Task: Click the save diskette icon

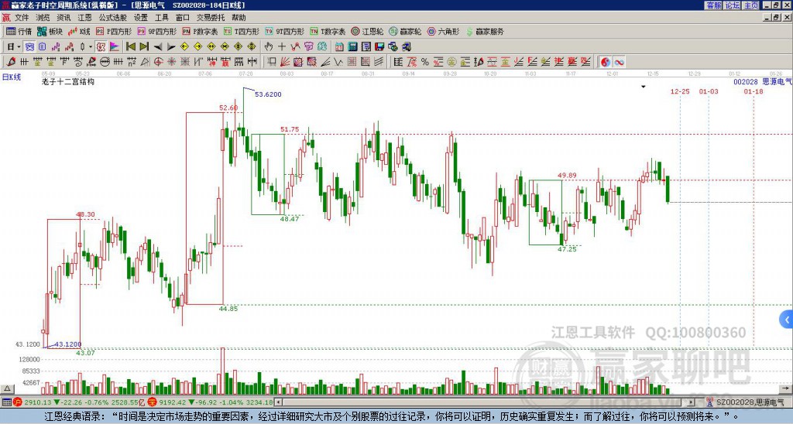Action: [x=379, y=47]
